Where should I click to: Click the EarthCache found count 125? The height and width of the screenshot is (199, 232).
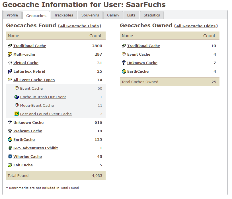coord(98,140)
